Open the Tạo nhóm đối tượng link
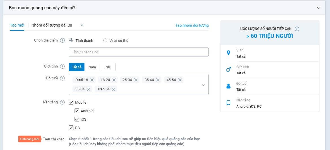330x150 pixels. pyautogui.click(x=192, y=25)
